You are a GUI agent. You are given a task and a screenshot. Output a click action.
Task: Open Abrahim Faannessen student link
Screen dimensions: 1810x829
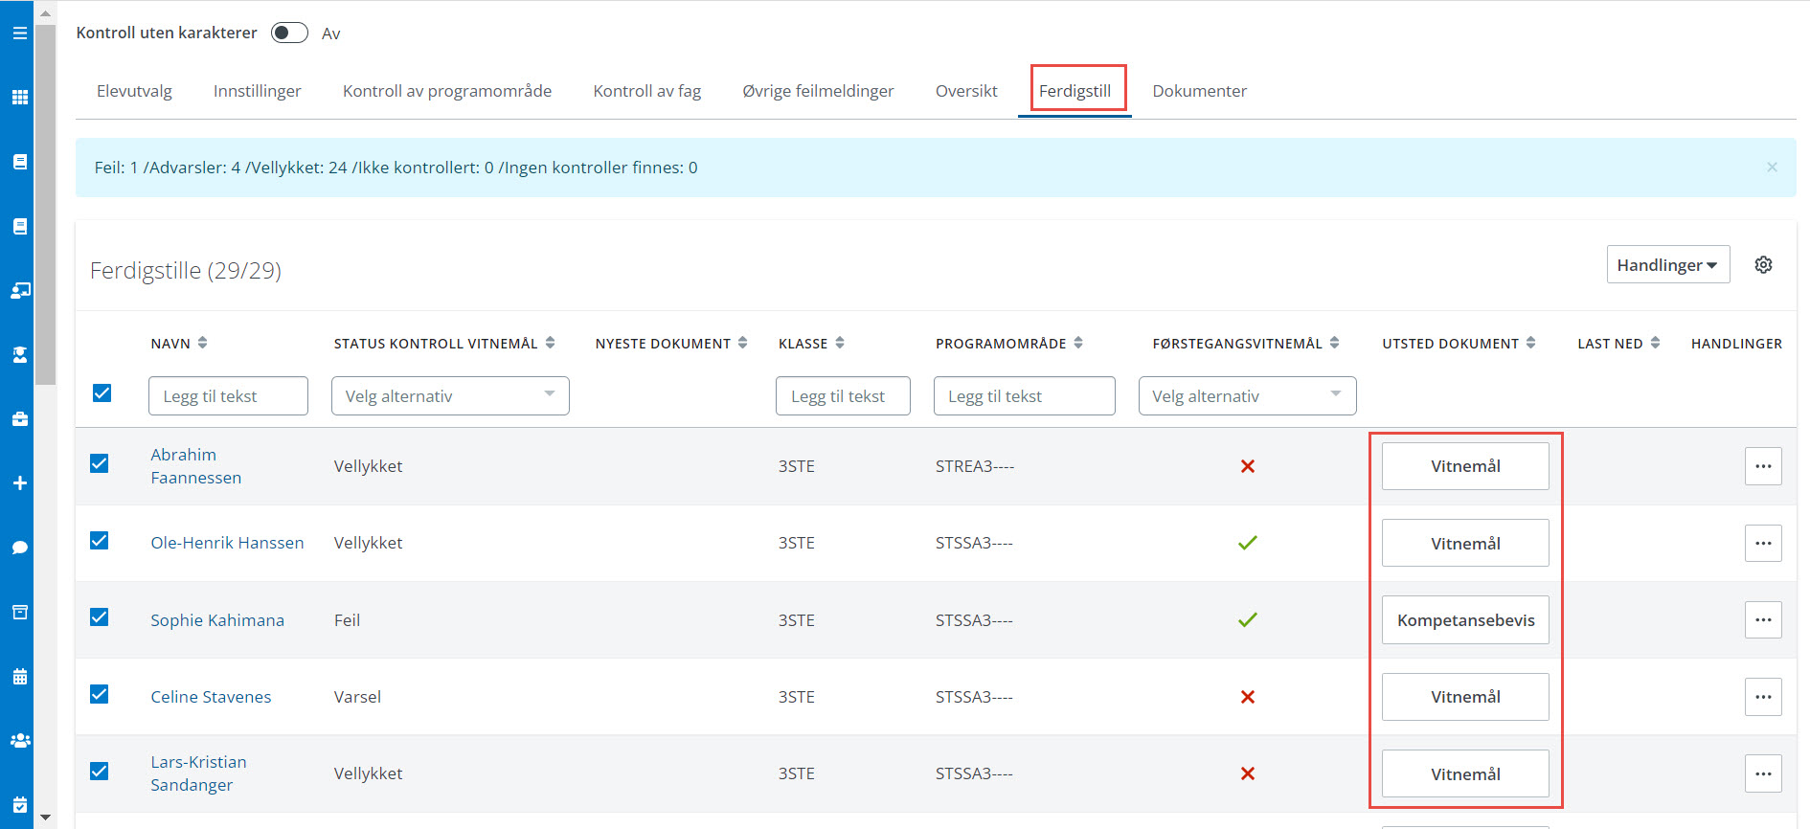[195, 466]
